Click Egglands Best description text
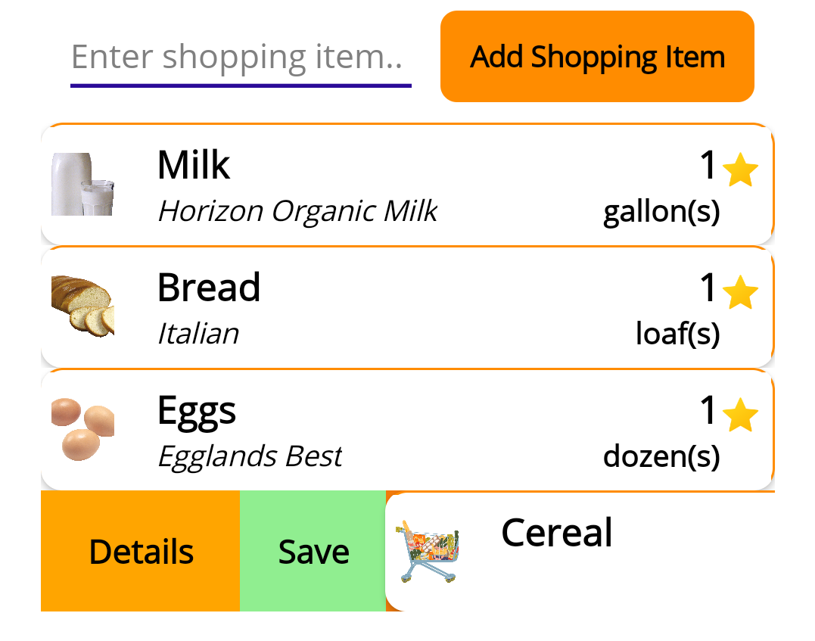 250,457
